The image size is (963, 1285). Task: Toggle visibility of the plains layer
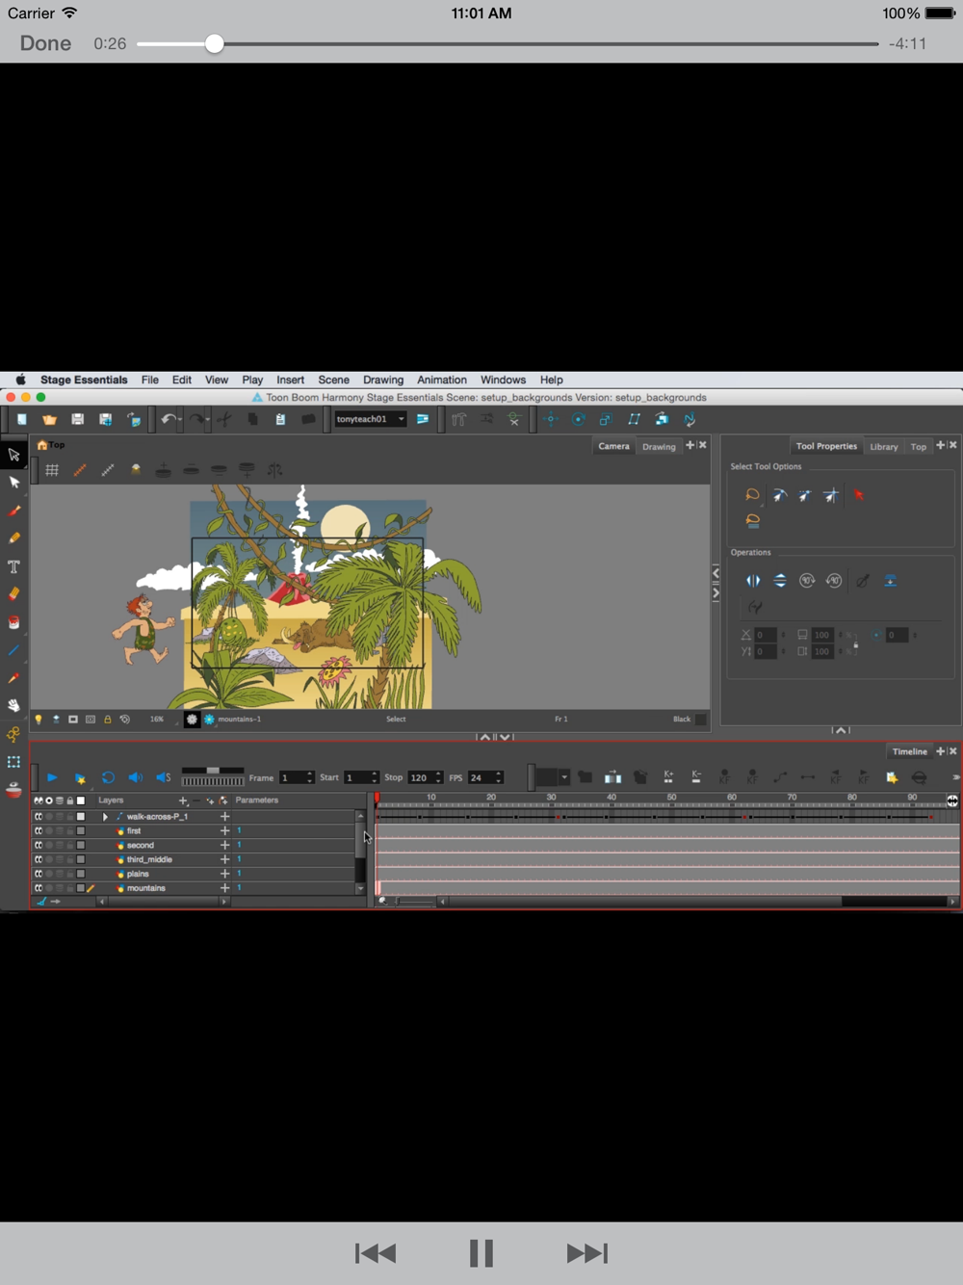point(39,874)
